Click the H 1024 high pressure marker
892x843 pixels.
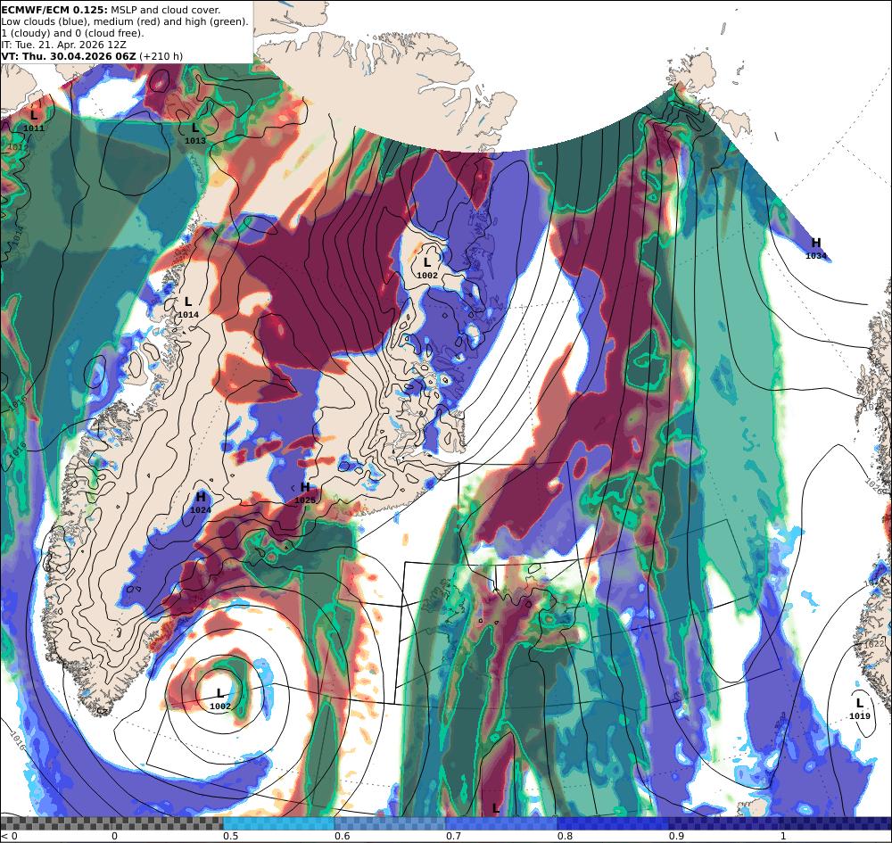click(x=200, y=503)
